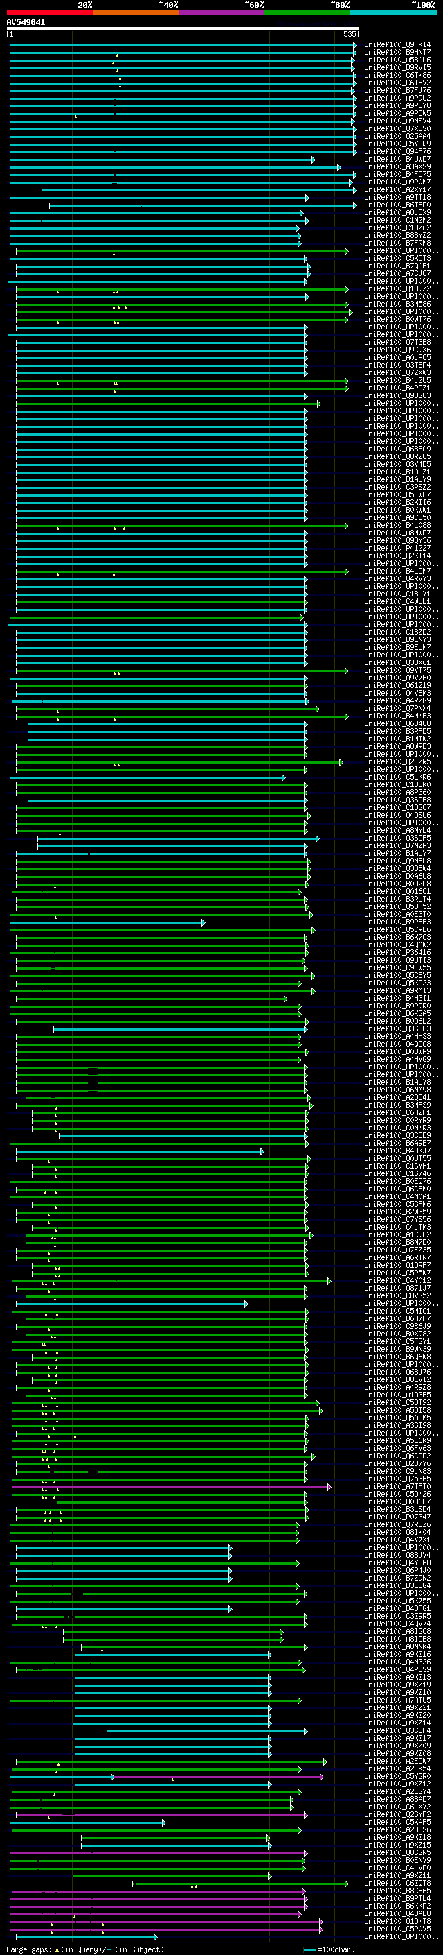Select the UniRef100_B8BYZ2 label
The height and width of the screenshot is (1955, 443).
coord(397,235)
